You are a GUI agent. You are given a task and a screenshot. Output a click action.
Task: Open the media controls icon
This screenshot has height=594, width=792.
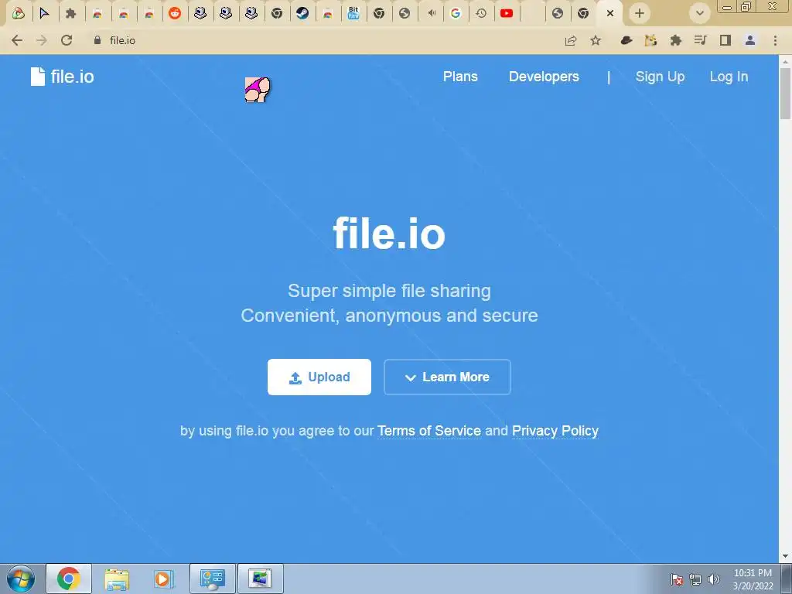tap(700, 40)
